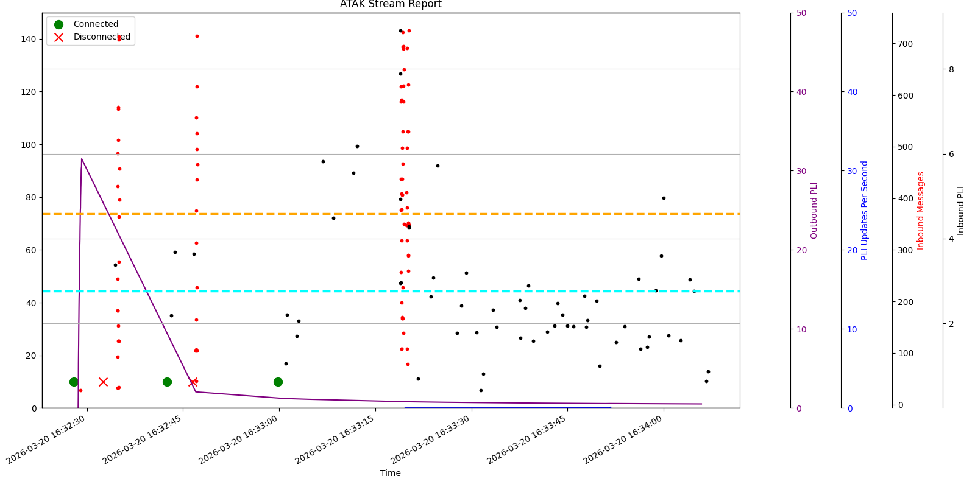This screenshot has height=487, width=975.
Task: Click the peak of the purple line
Action: (x=82, y=159)
